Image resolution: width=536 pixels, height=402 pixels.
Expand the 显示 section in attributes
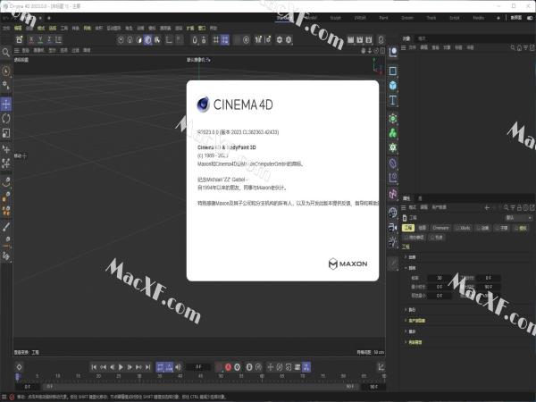(412, 331)
